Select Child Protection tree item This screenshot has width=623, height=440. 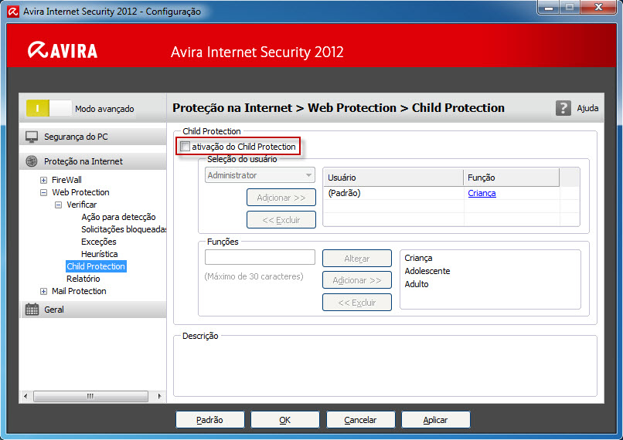(x=96, y=266)
